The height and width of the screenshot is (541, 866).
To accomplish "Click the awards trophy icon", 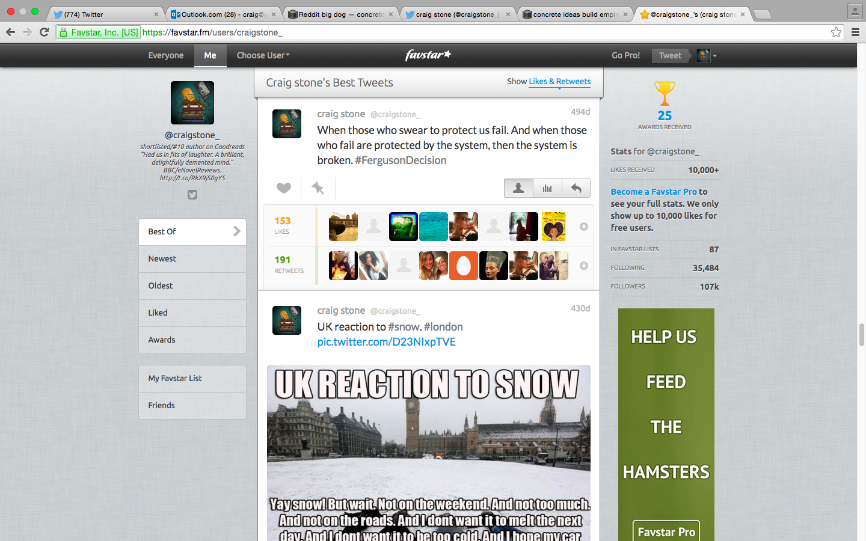I will point(665,94).
